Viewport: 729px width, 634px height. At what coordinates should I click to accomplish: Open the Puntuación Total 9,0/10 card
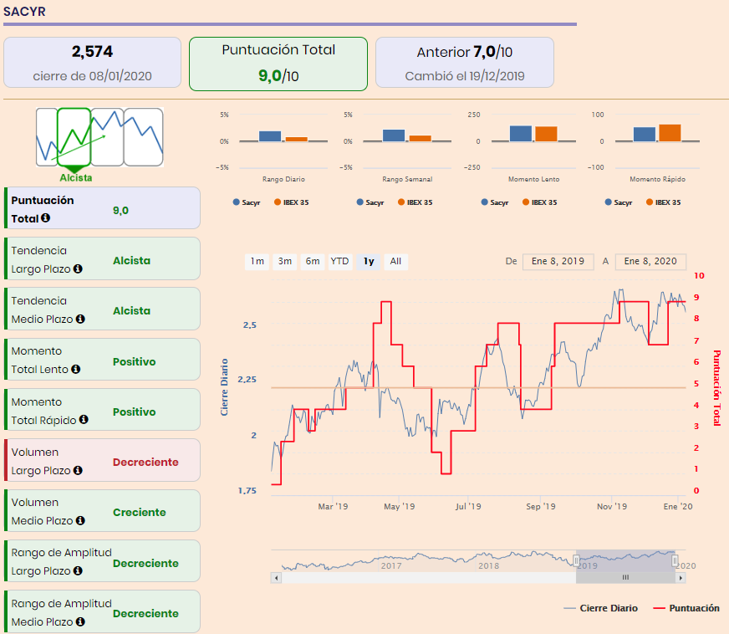278,64
